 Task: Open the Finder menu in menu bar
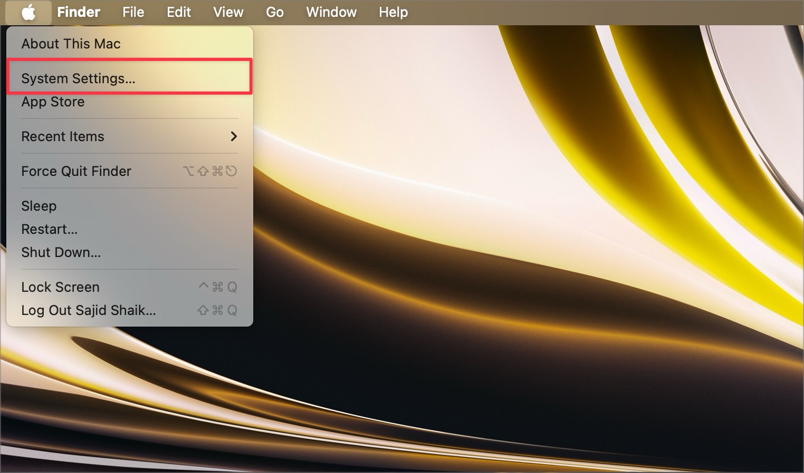point(79,12)
